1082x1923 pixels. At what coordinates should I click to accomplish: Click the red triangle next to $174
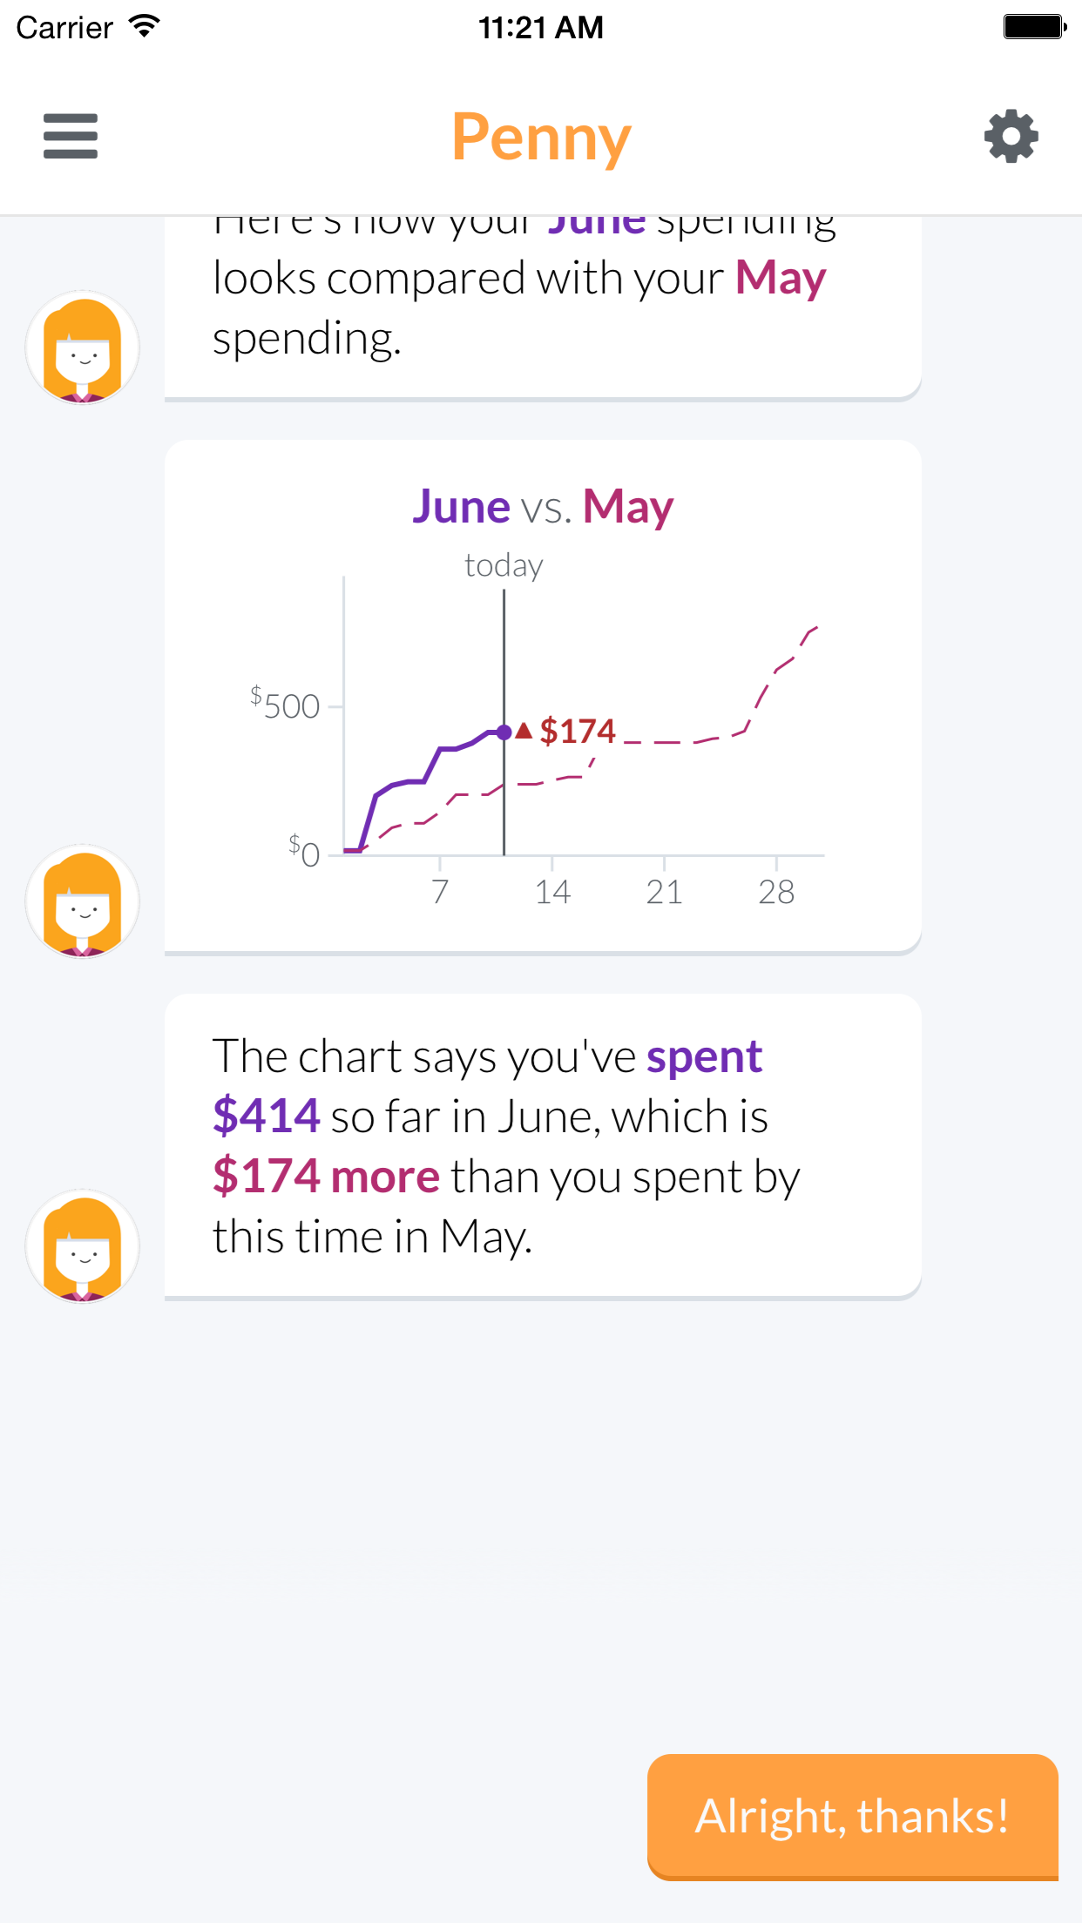point(524,731)
